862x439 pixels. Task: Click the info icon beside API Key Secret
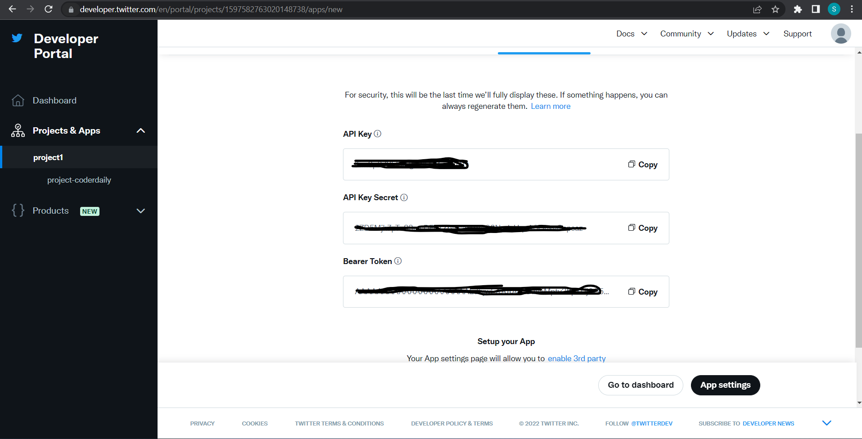[404, 197]
